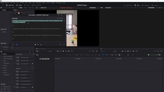Play reverse in source viewer
This screenshot has width=164, height=92.
point(60,51)
